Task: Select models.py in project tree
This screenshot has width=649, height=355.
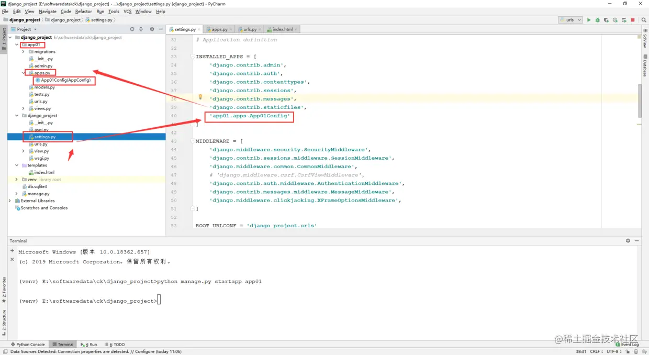Action: point(44,87)
